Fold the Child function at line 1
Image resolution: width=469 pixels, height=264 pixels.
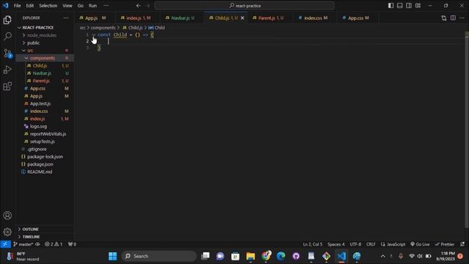[94, 34]
